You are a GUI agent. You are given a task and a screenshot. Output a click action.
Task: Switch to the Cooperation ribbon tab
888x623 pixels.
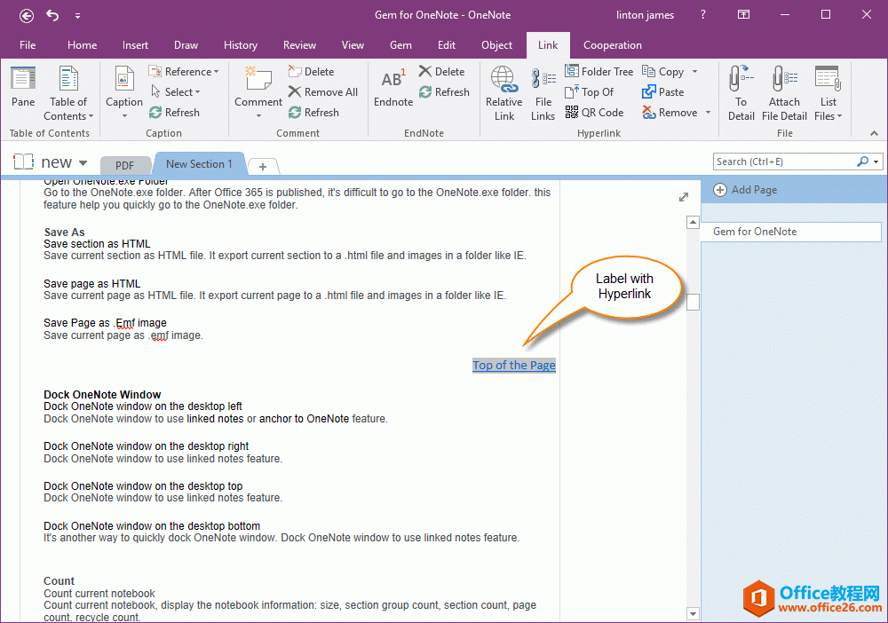(x=612, y=45)
